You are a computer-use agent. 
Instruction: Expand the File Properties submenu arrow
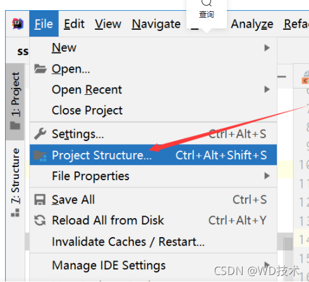click(267, 176)
